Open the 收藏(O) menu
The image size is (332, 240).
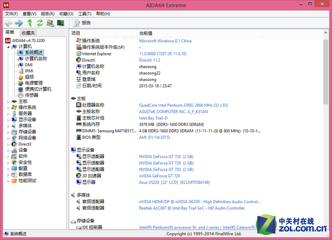click(66, 14)
